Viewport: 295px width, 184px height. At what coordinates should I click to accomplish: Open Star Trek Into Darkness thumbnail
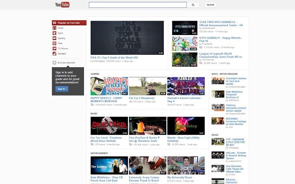tap(184, 28)
